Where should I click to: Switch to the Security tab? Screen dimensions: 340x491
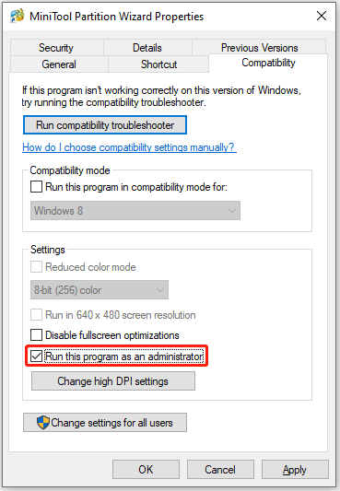[x=57, y=48]
